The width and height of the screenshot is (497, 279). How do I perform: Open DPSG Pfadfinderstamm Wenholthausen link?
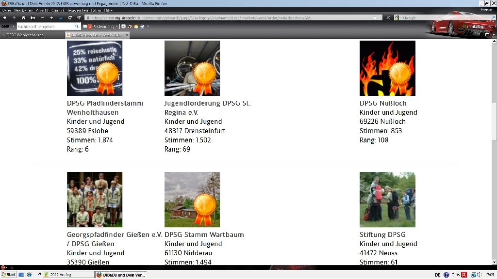(x=105, y=108)
